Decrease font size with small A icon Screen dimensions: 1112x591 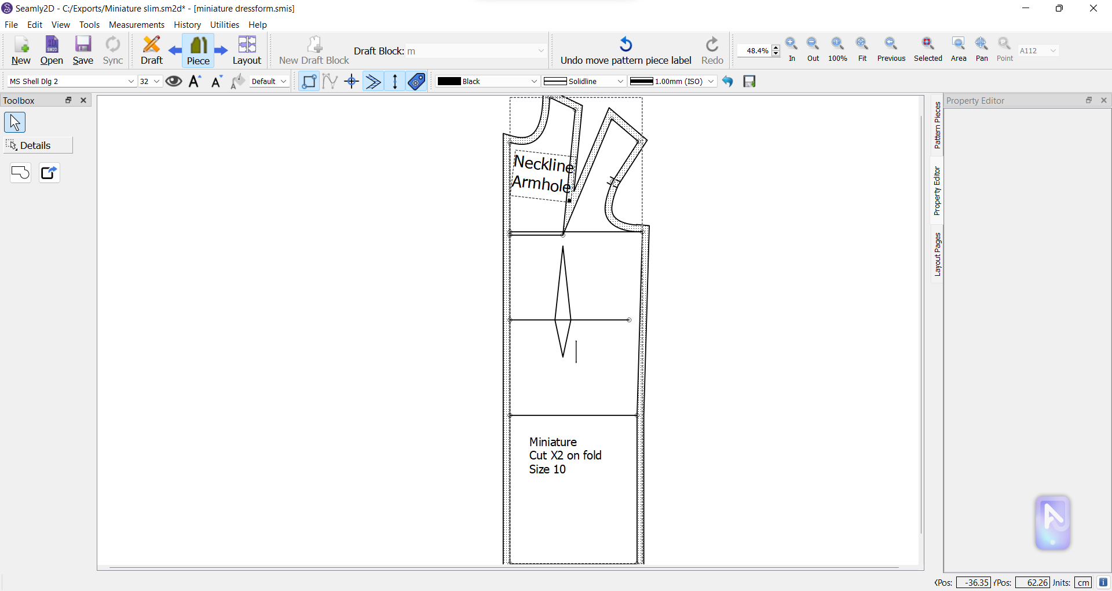point(217,81)
